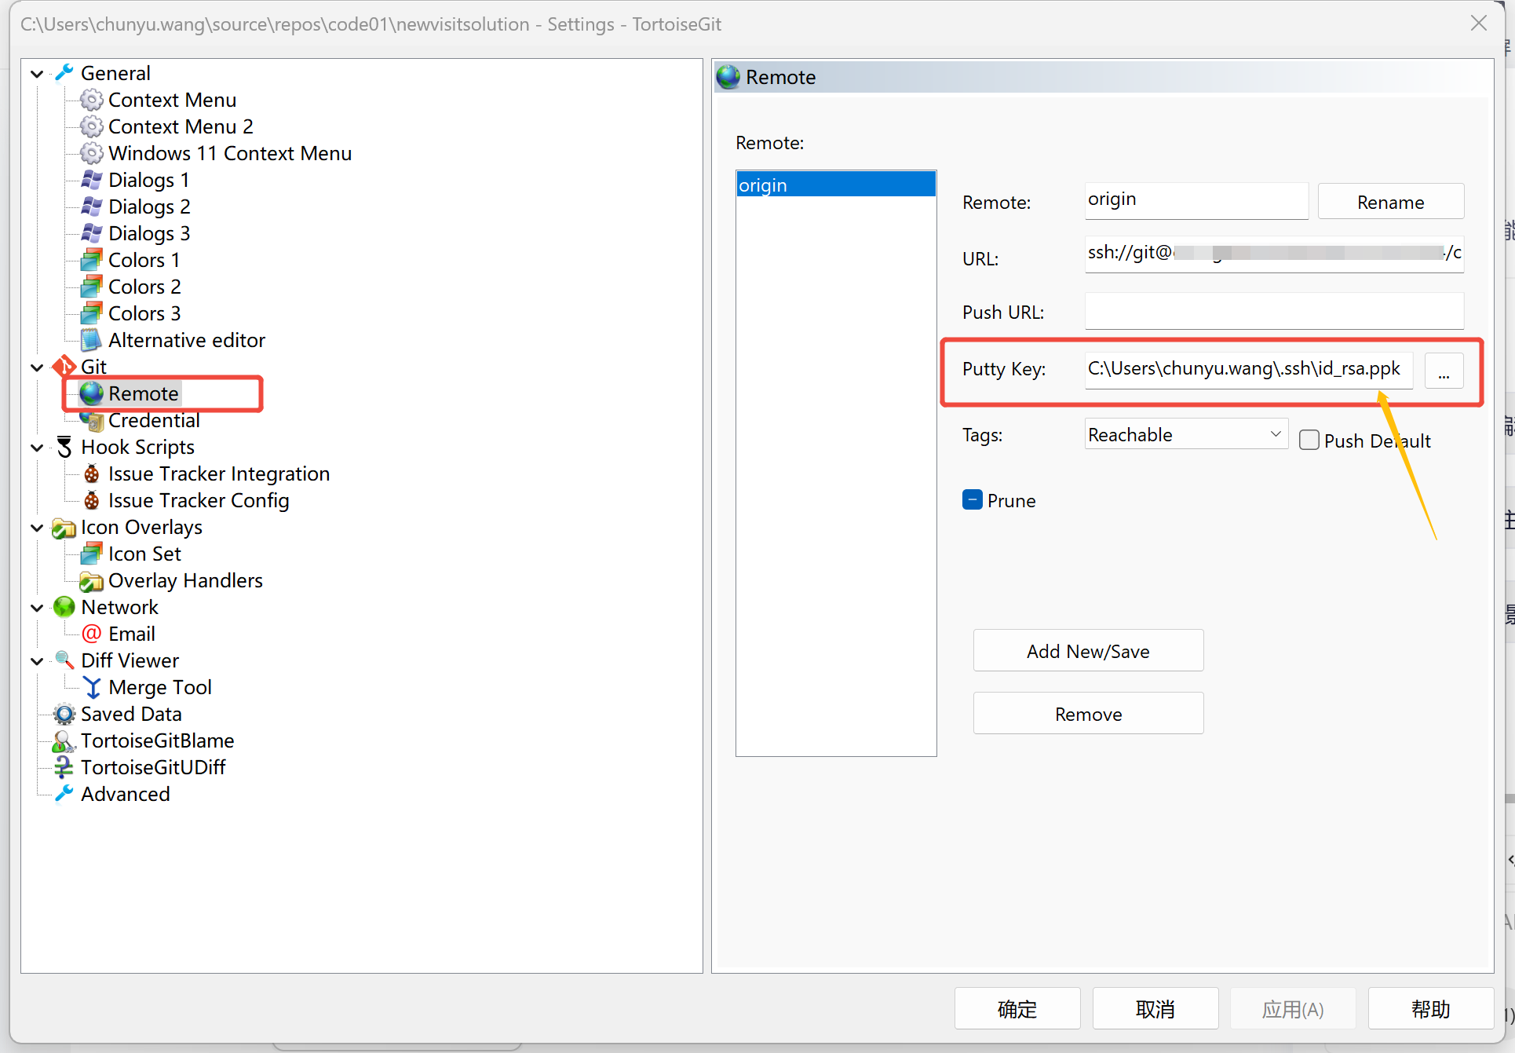Image resolution: width=1515 pixels, height=1053 pixels.
Task: Click the Email at-sign icon
Action: [92, 634]
